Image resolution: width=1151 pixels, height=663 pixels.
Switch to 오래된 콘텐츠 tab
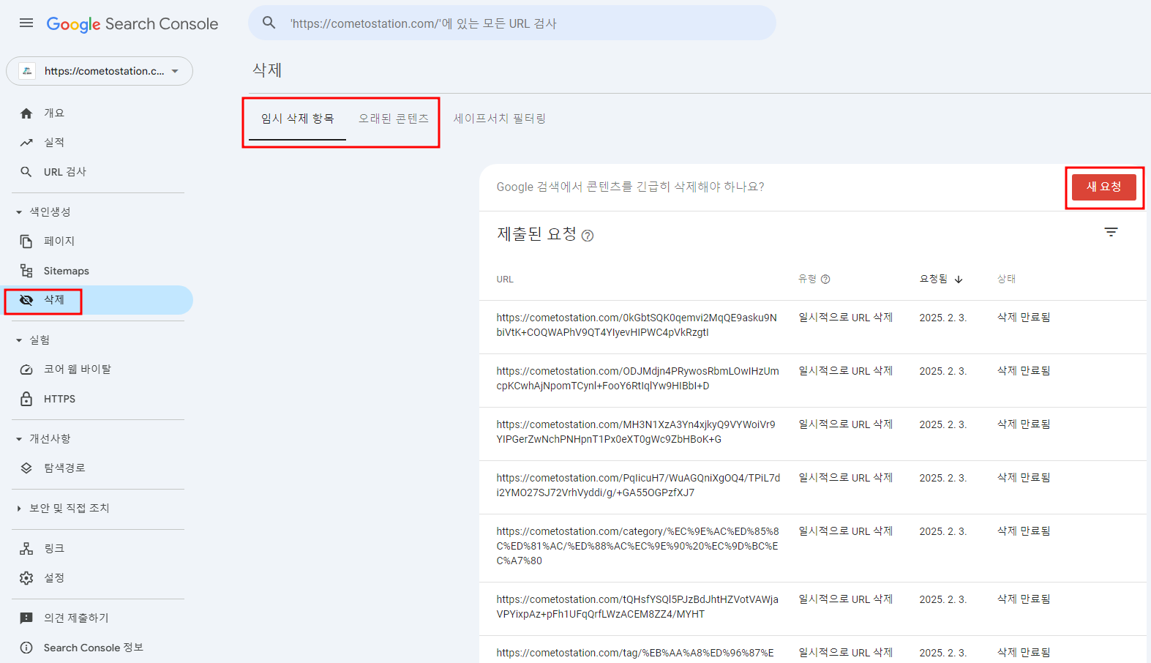click(394, 119)
